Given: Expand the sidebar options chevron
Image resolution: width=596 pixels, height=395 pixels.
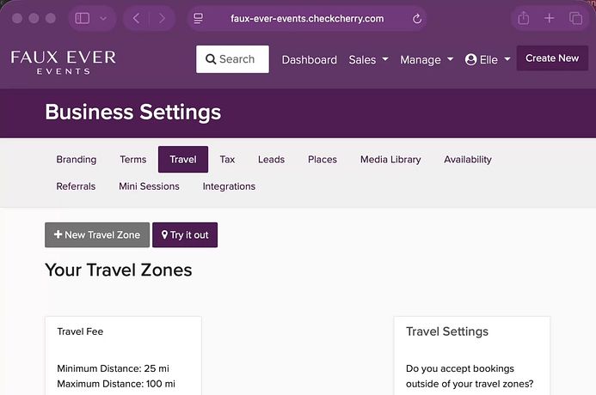Looking at the screenshot, I should click(103, 18).
